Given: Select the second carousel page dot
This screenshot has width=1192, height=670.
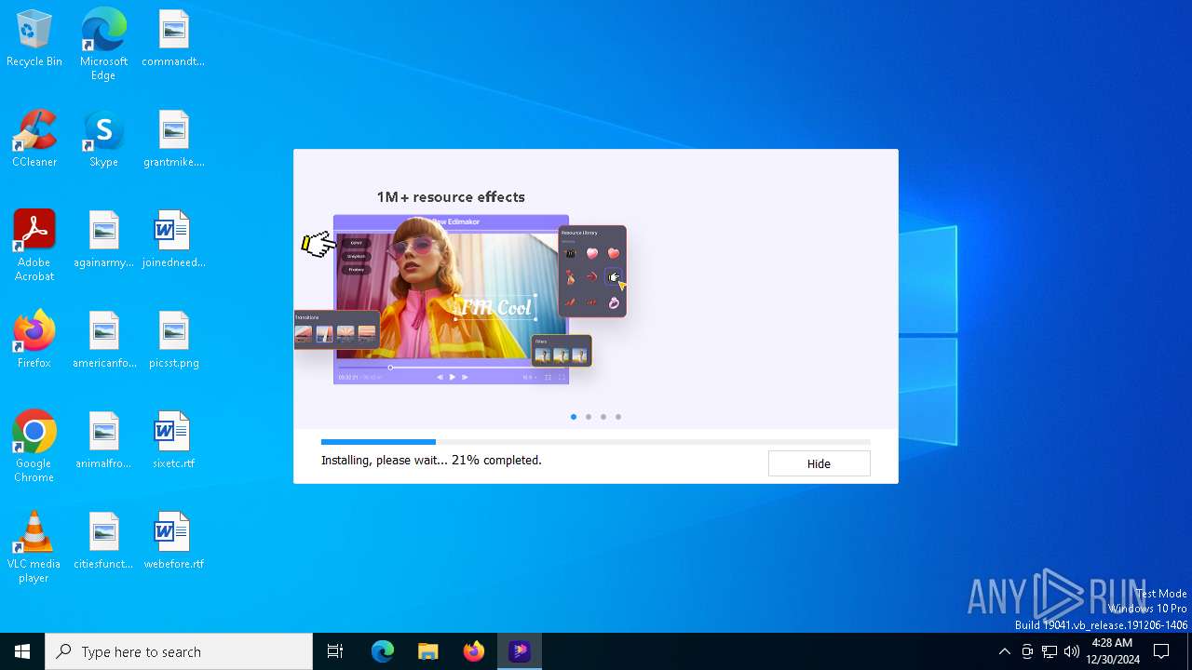Looking at the screenshot, I should pyautogui.click(x=589, y=417).
